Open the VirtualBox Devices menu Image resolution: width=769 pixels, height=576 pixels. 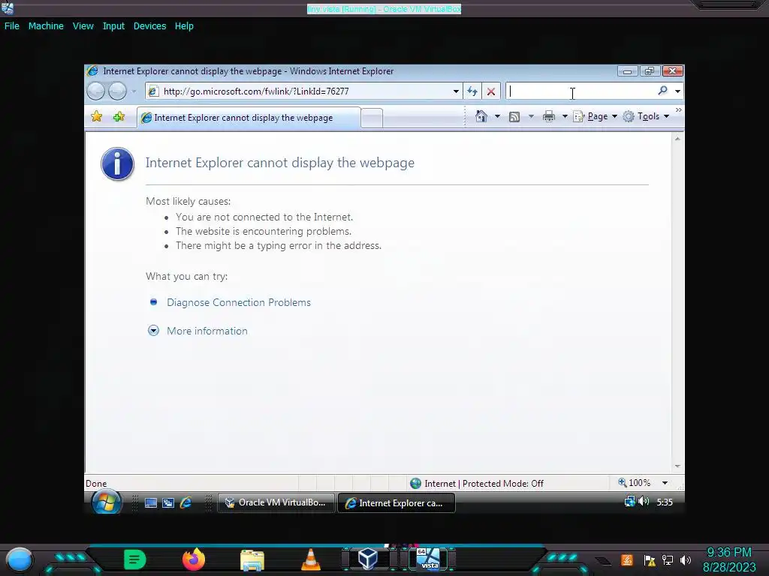[x=149, y=26]
